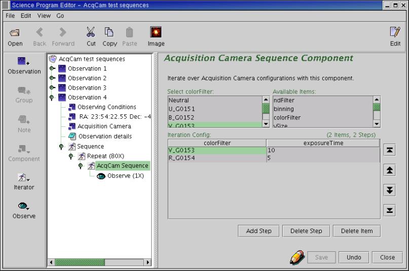The width and height of the screenshot is (409, 271).
Task: Expand Observation 2 tree node
Action: [x=52, y=78]
